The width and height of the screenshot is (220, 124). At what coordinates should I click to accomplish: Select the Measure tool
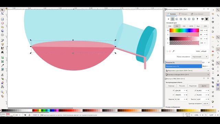pyautogui.click(x=2, y=96)
